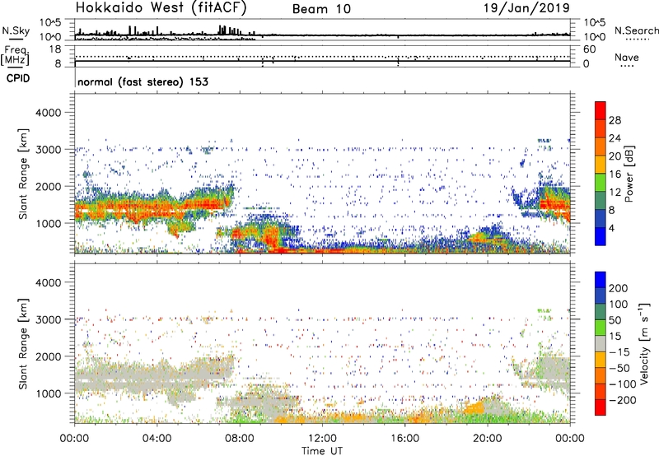The width and height of the screenshot is (659, 456).
Task: Click the "28" label on Power colorbar
Action: click(615, 120)
